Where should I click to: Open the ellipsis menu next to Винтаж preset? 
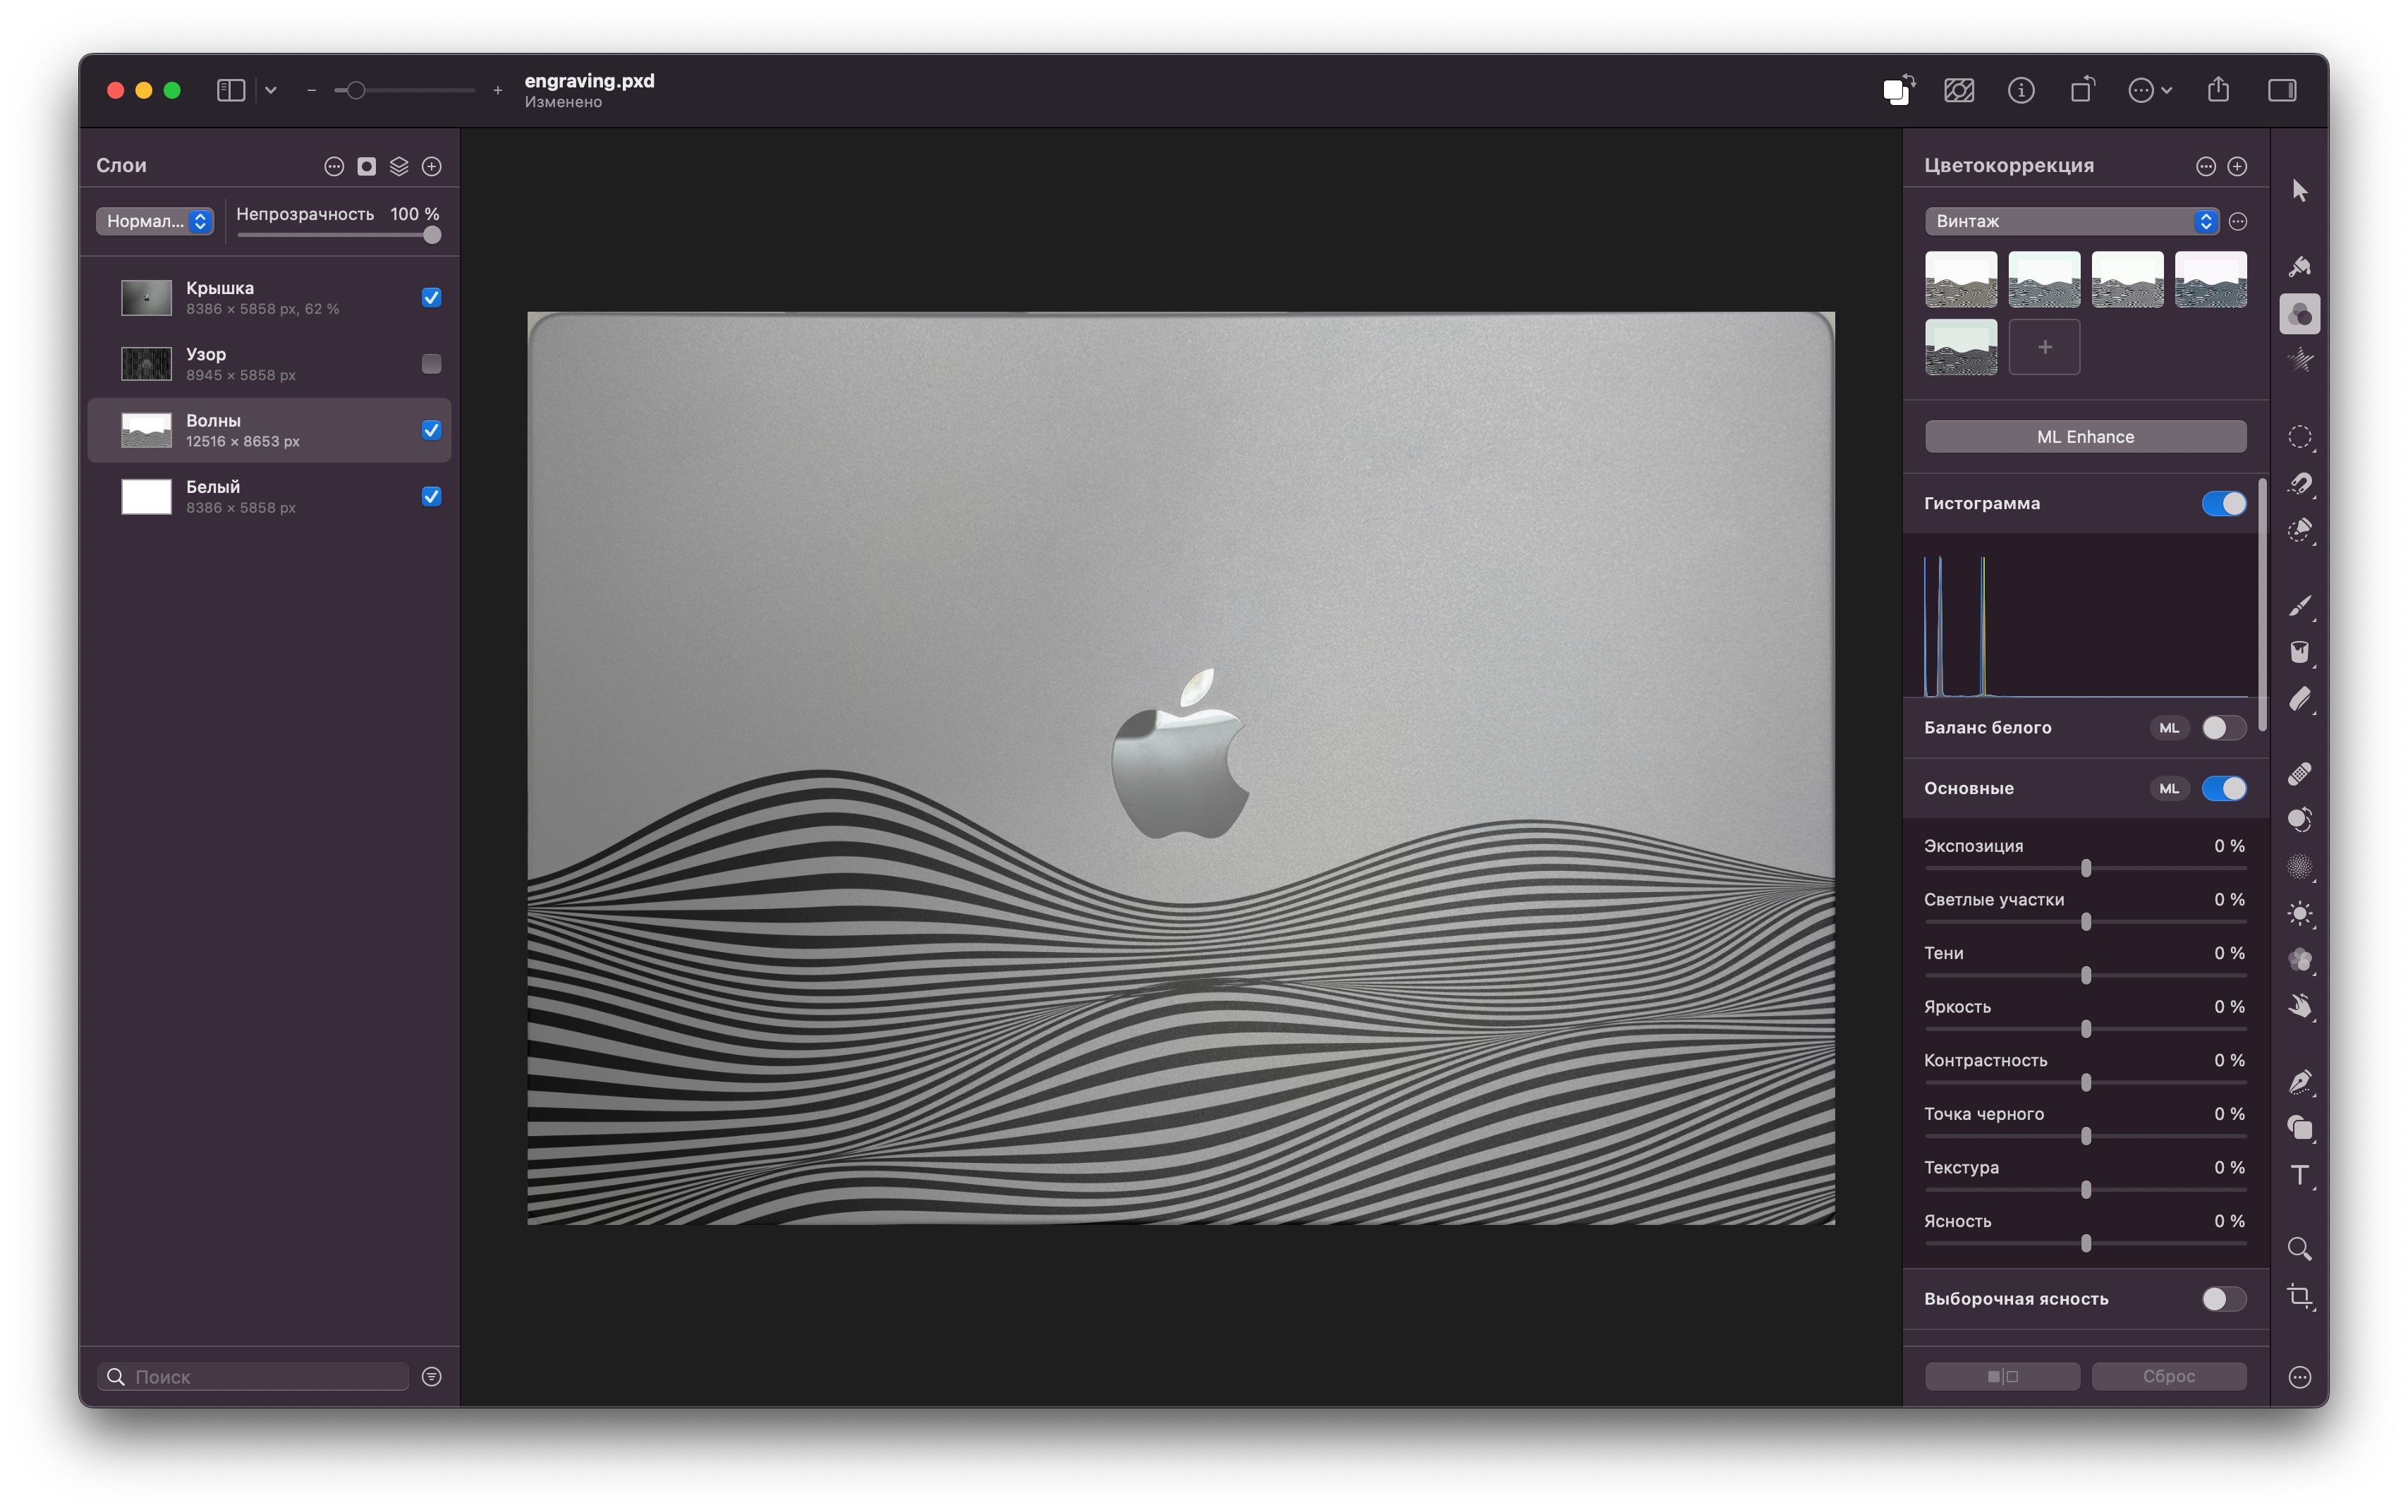coord(2238,221)
